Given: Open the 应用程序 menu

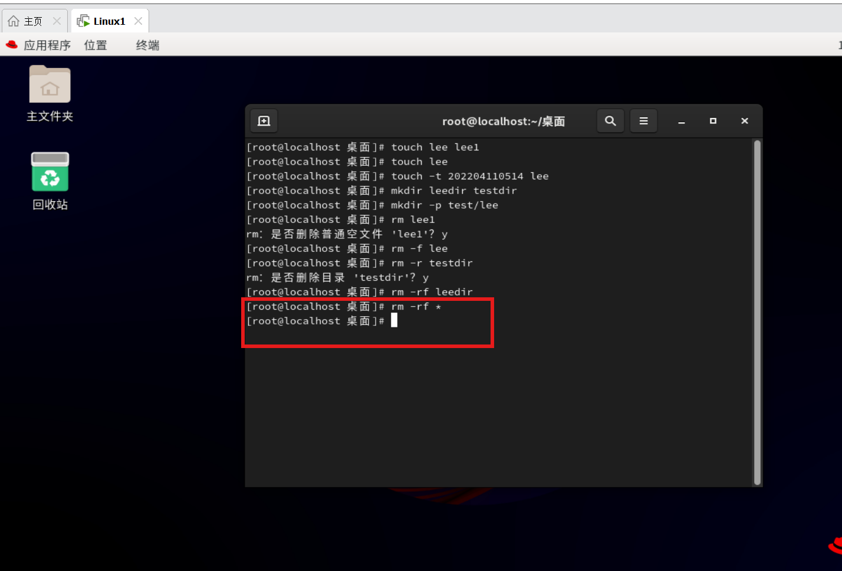Looking at the screenshot, I should tap(47, 45).
